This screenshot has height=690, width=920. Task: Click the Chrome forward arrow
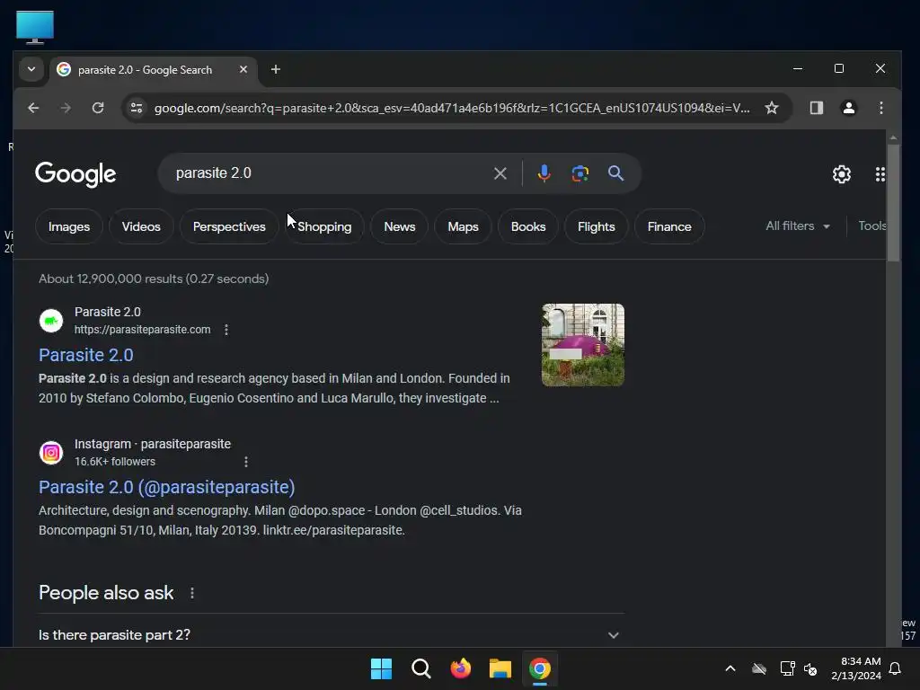tap(66, 108)
